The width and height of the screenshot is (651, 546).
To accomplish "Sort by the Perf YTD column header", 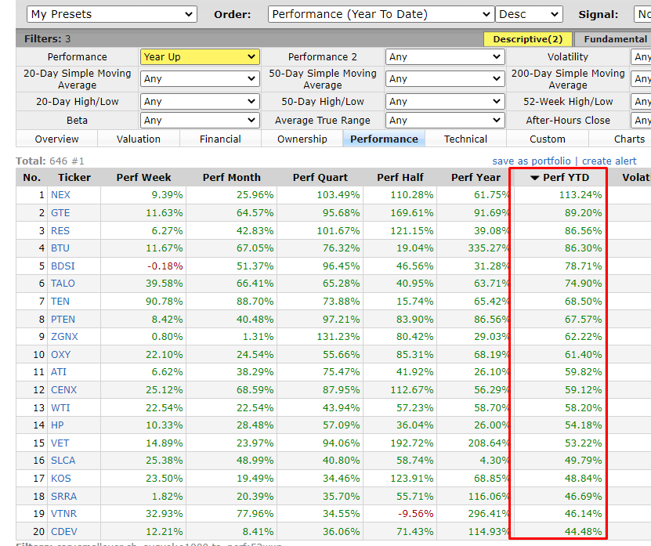I will pyautogui.click(x=560, y=178).
